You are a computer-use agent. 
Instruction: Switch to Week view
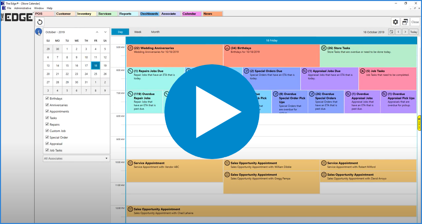pyautogui.click(x=138, y=32)
